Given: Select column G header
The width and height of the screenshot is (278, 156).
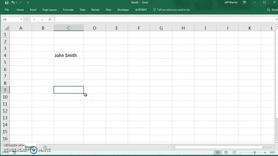Looking at the screenshot, I should [161, 28].
